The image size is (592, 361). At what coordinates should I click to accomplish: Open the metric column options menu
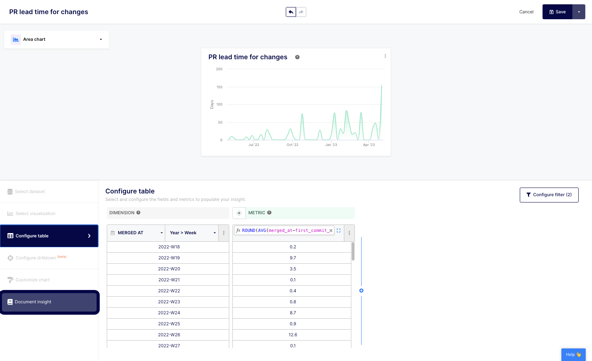(x=349, y=233)
